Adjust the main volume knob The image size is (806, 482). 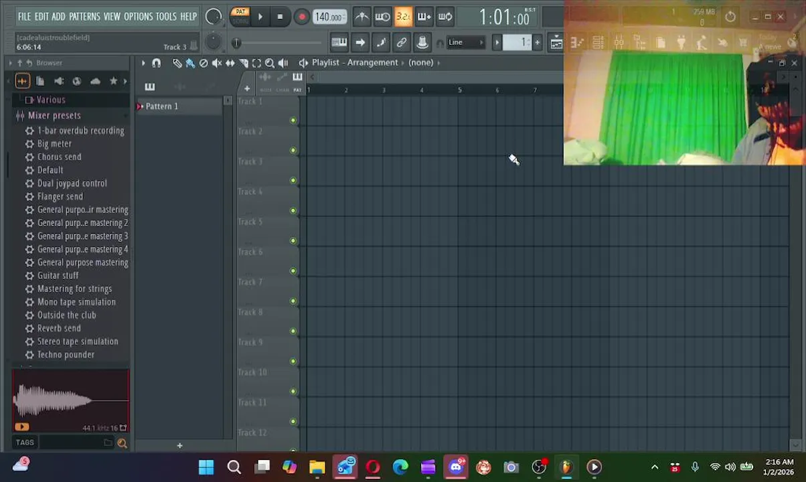[x=213, y=17]
